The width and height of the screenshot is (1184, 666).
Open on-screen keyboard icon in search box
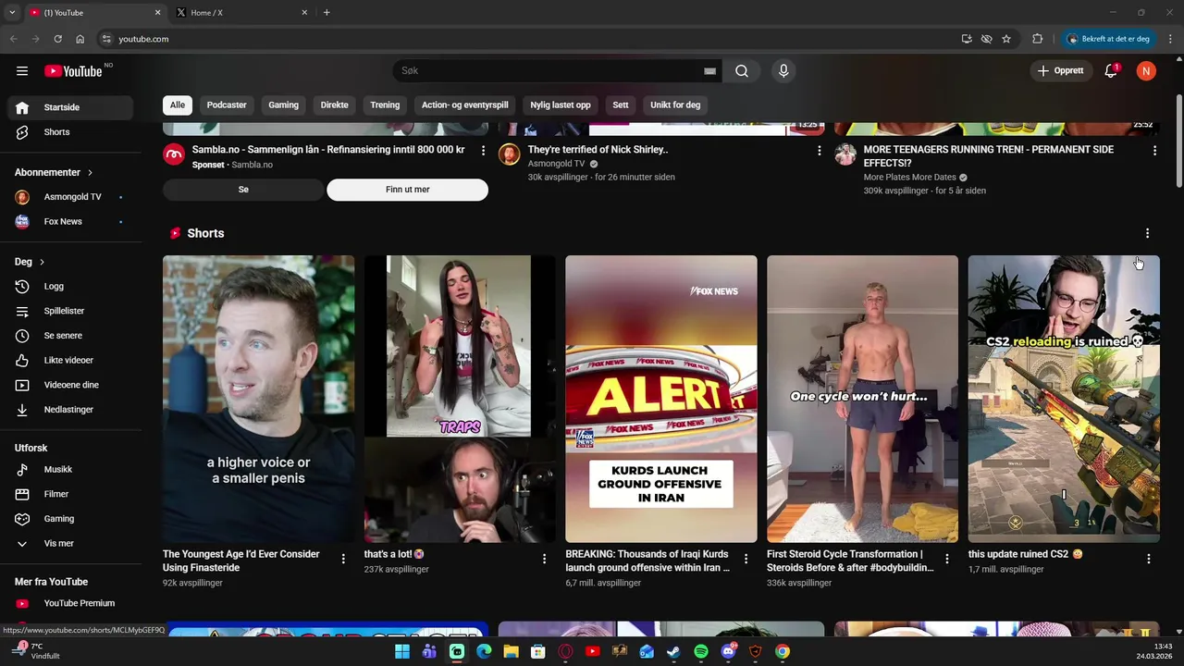[x=709, y=71]
